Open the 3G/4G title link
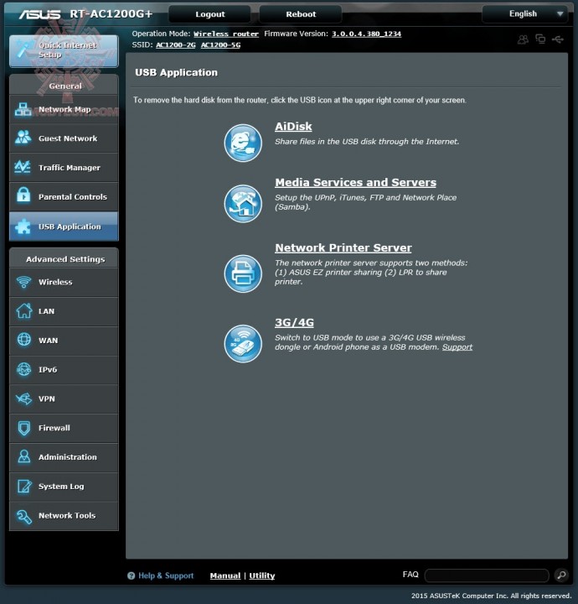578x604 pixels. click(x=294, y=322)
